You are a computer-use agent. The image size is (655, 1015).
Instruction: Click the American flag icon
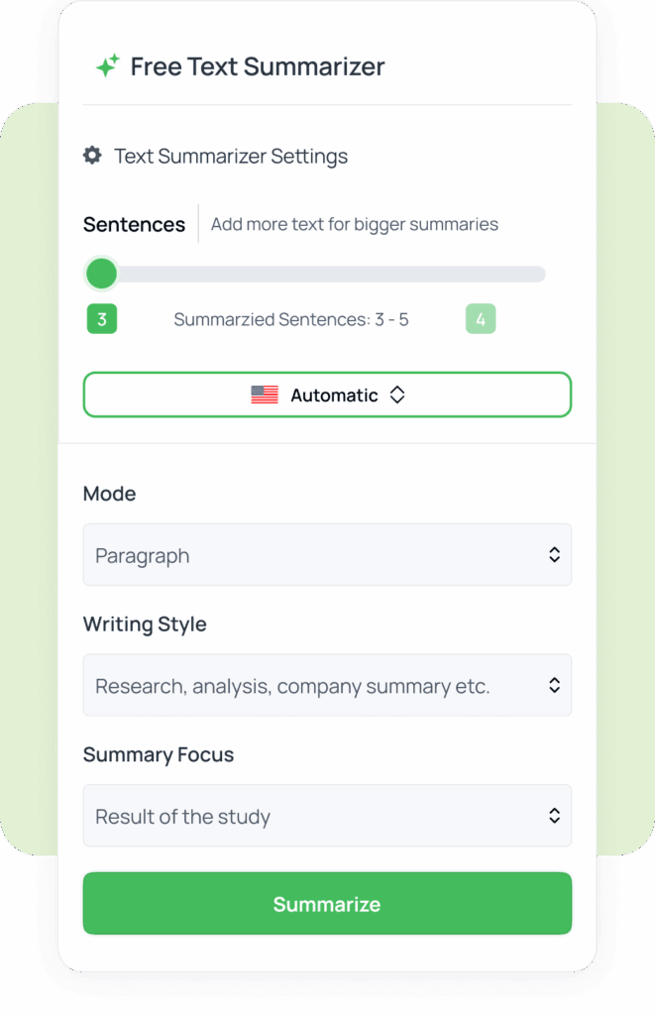(264, 395)
